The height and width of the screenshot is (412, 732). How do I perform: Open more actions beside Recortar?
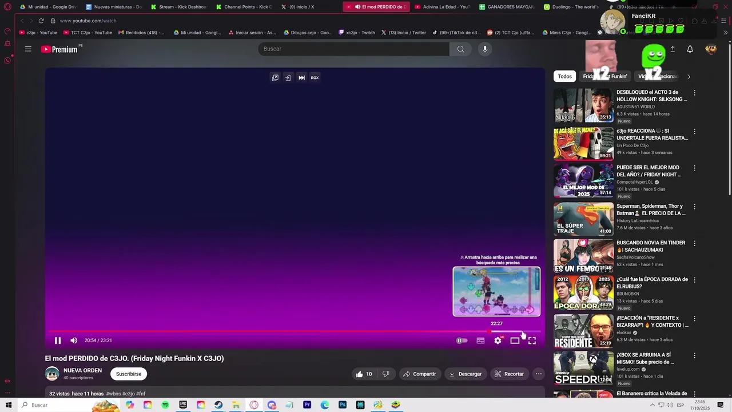pyautogui.click(x=538, y=374)
